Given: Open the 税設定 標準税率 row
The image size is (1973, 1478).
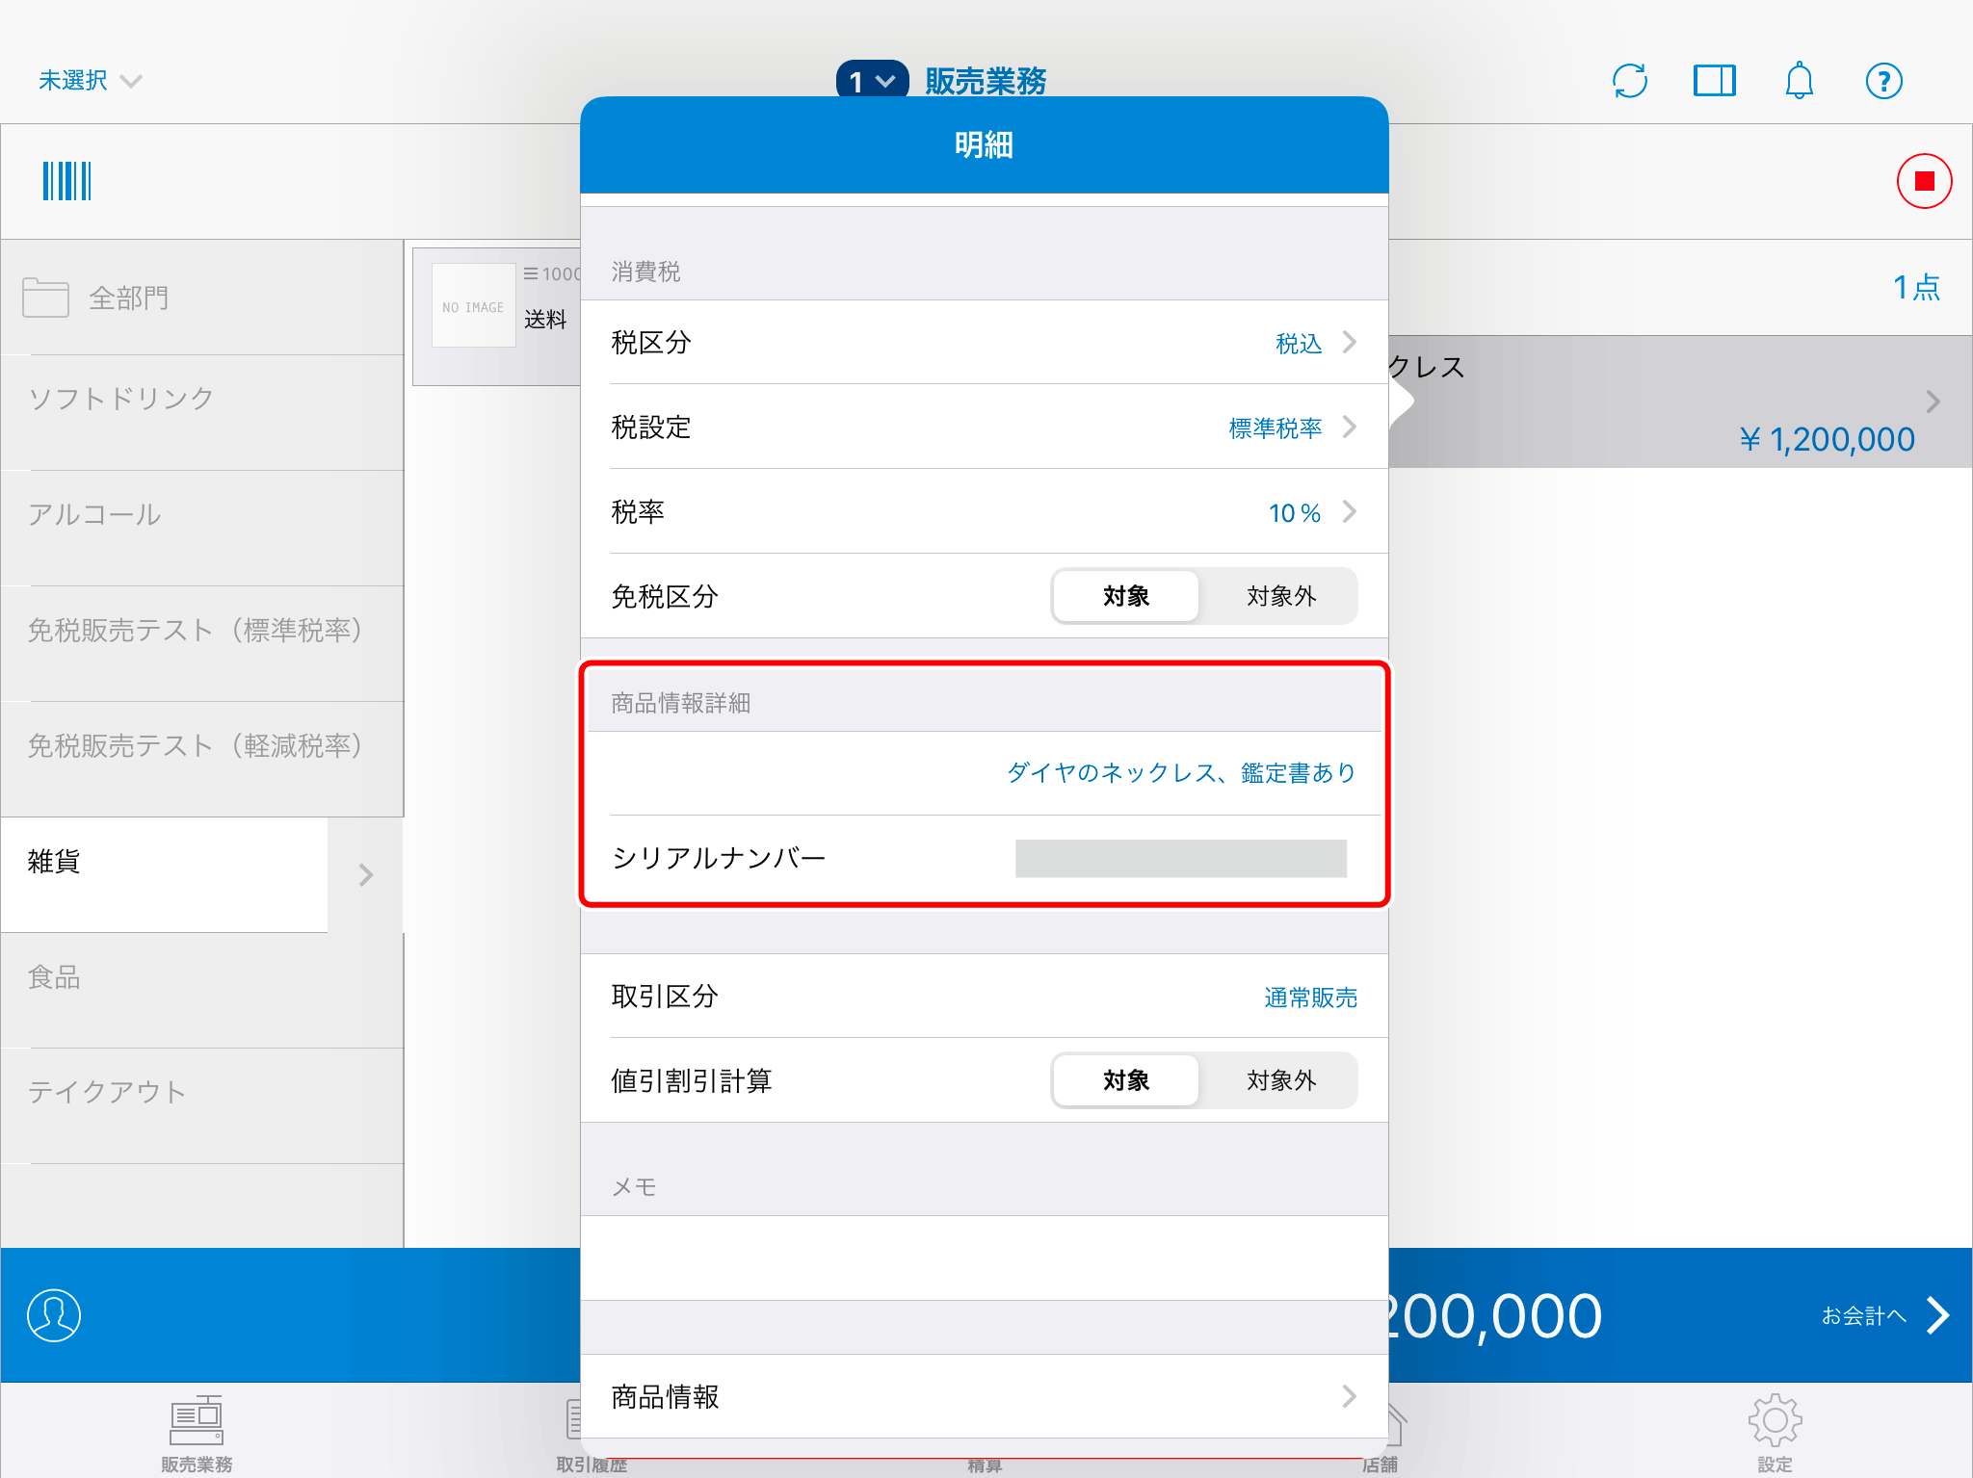Looking at the screenshot, I should point(984,427).
